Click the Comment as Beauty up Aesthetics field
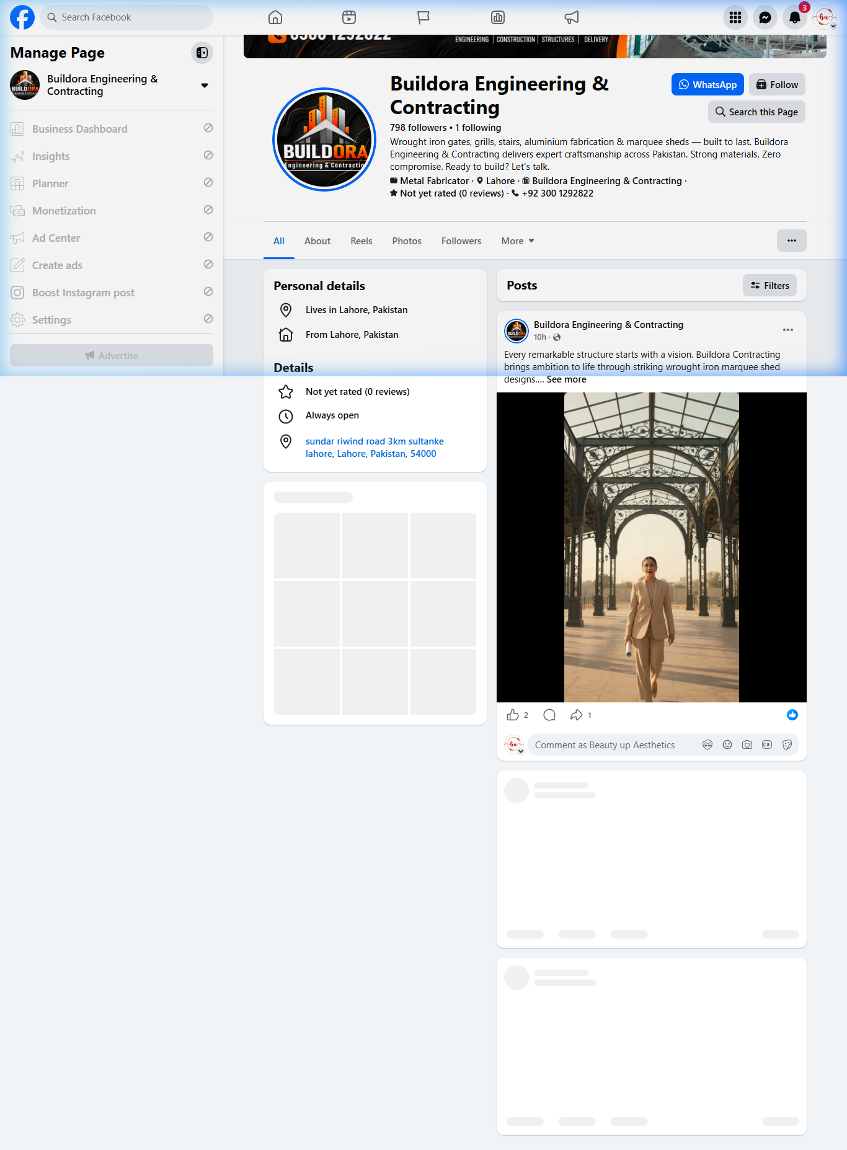This screenshot has width=847, height=1150. coord(614,745)
